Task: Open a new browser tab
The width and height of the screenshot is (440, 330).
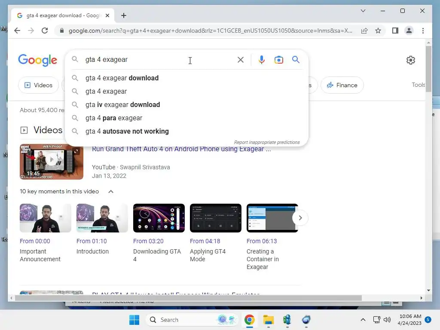Action: 123,15
